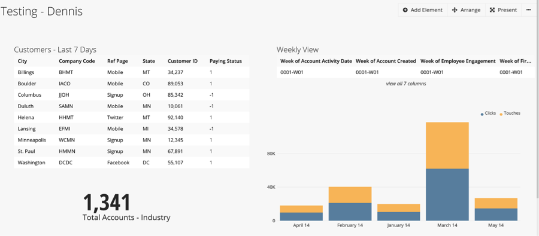Viewport: 539px width, 236px height.
Task: Click the Lansing city cell
Action: 26,129
